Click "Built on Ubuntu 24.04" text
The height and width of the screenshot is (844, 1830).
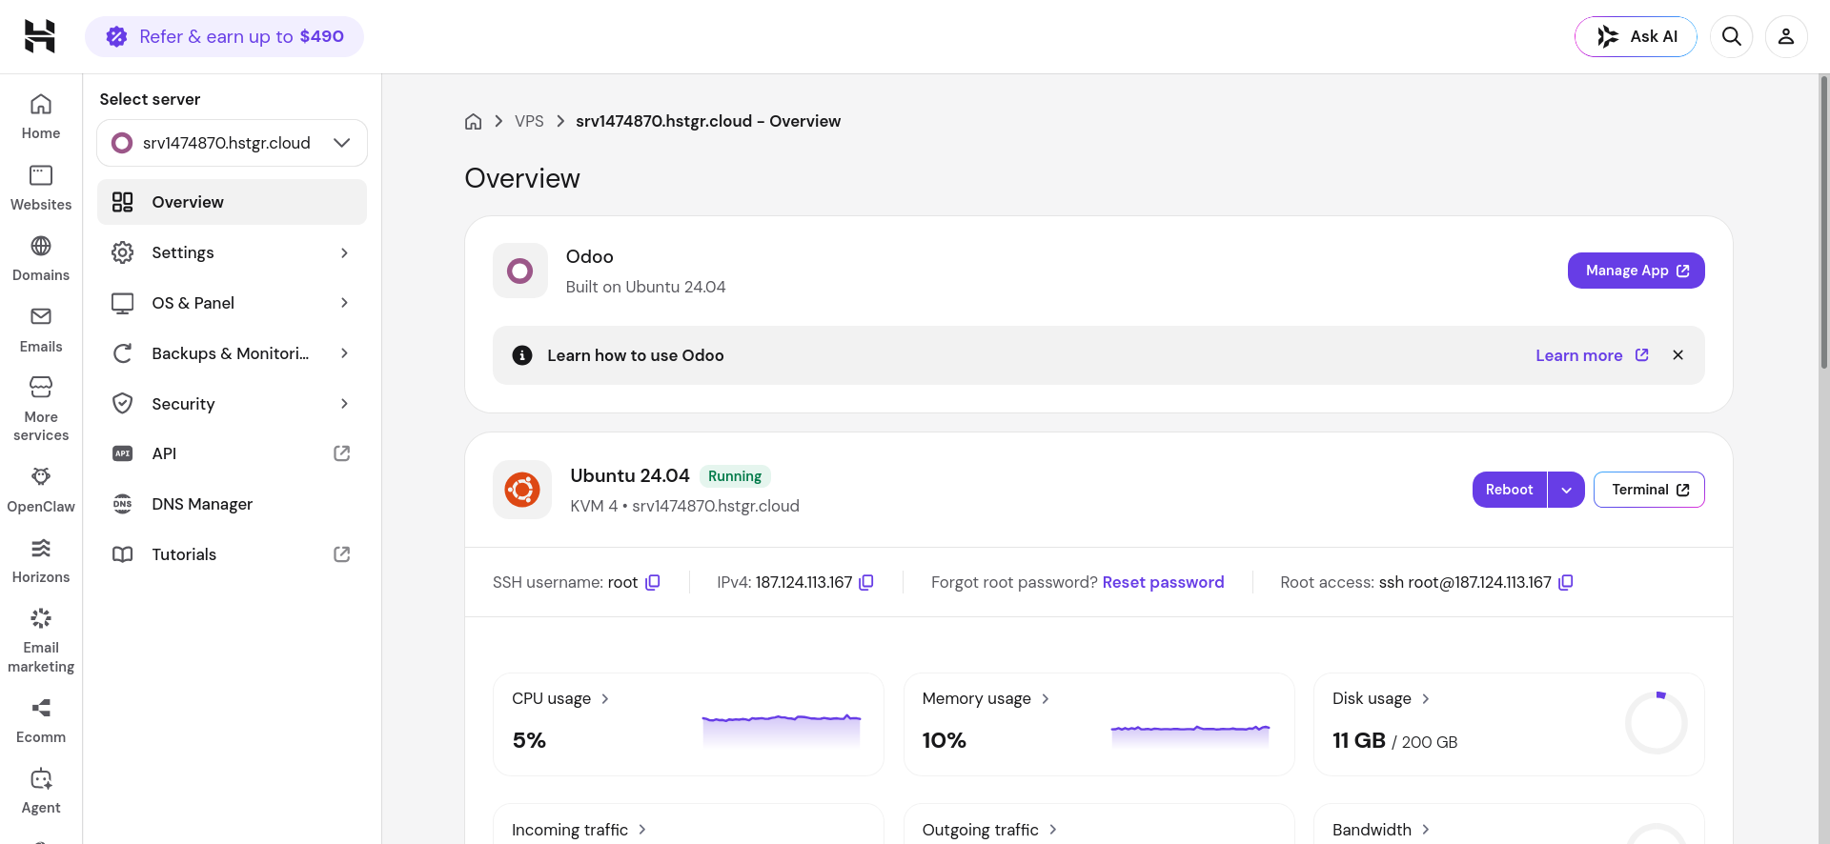[645, 287]
